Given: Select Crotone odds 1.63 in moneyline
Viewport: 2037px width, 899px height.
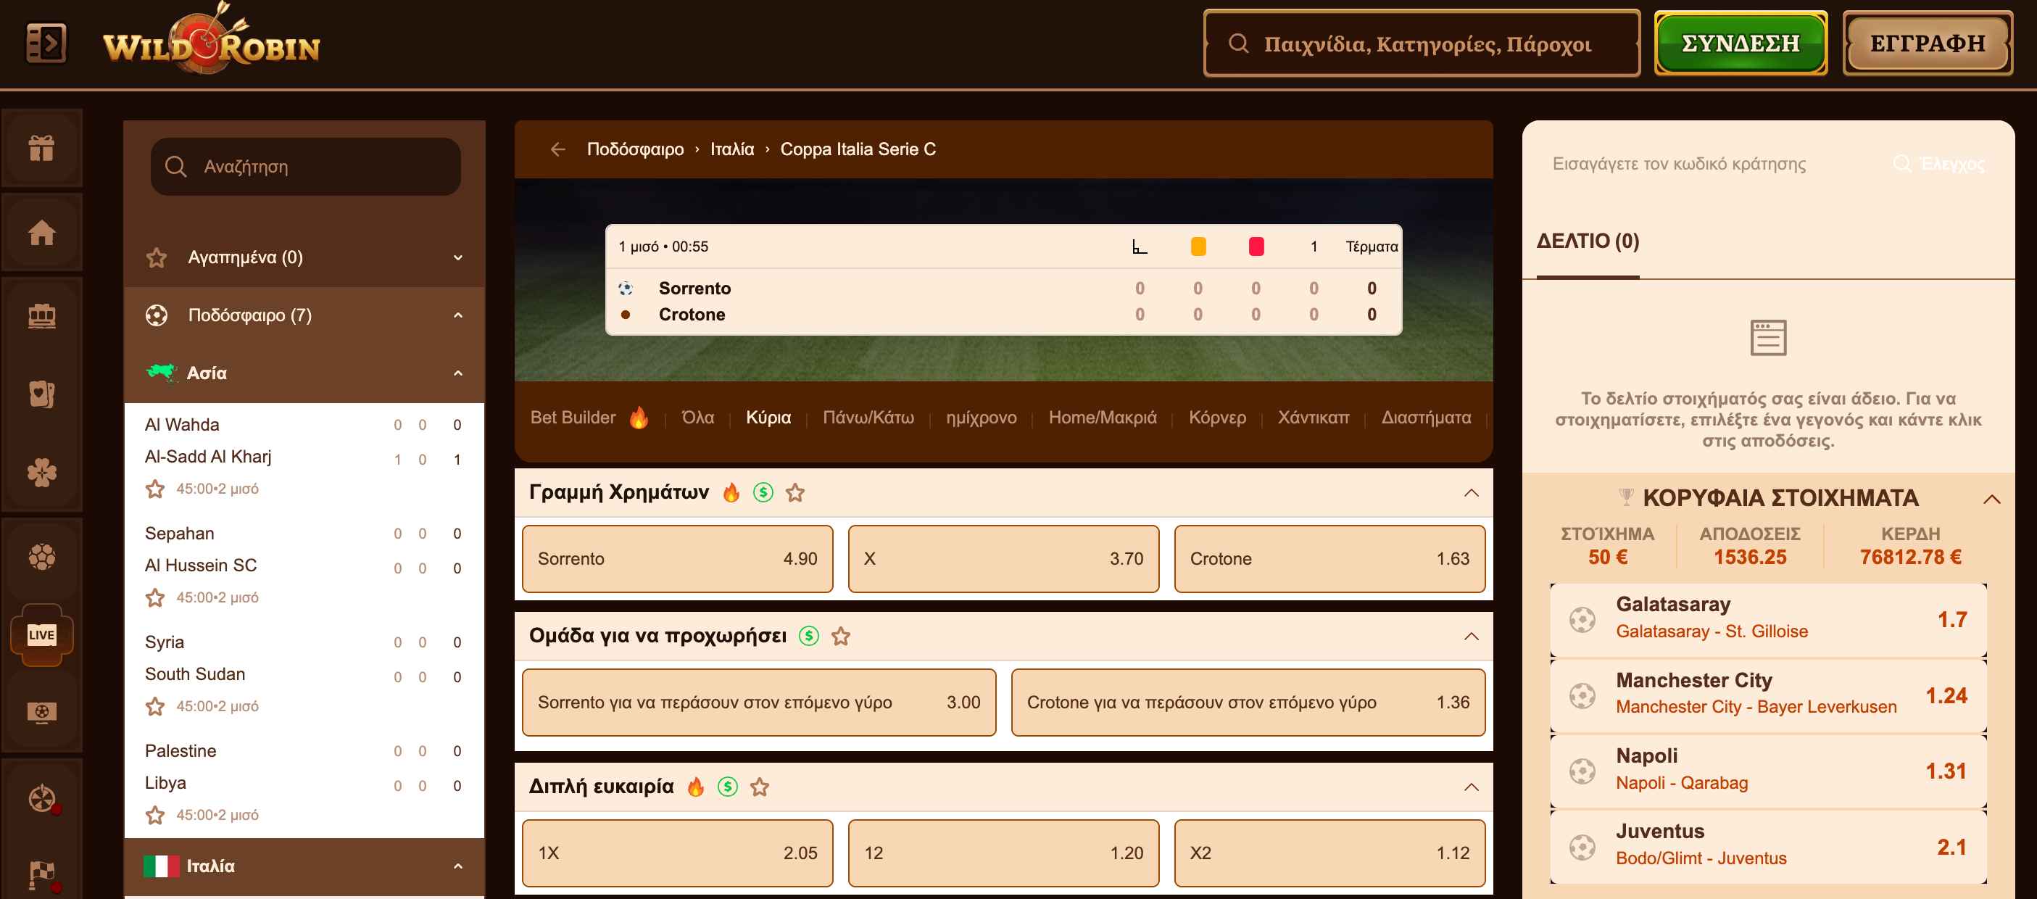Looking at the screenshot, I should coord(1329,558).
